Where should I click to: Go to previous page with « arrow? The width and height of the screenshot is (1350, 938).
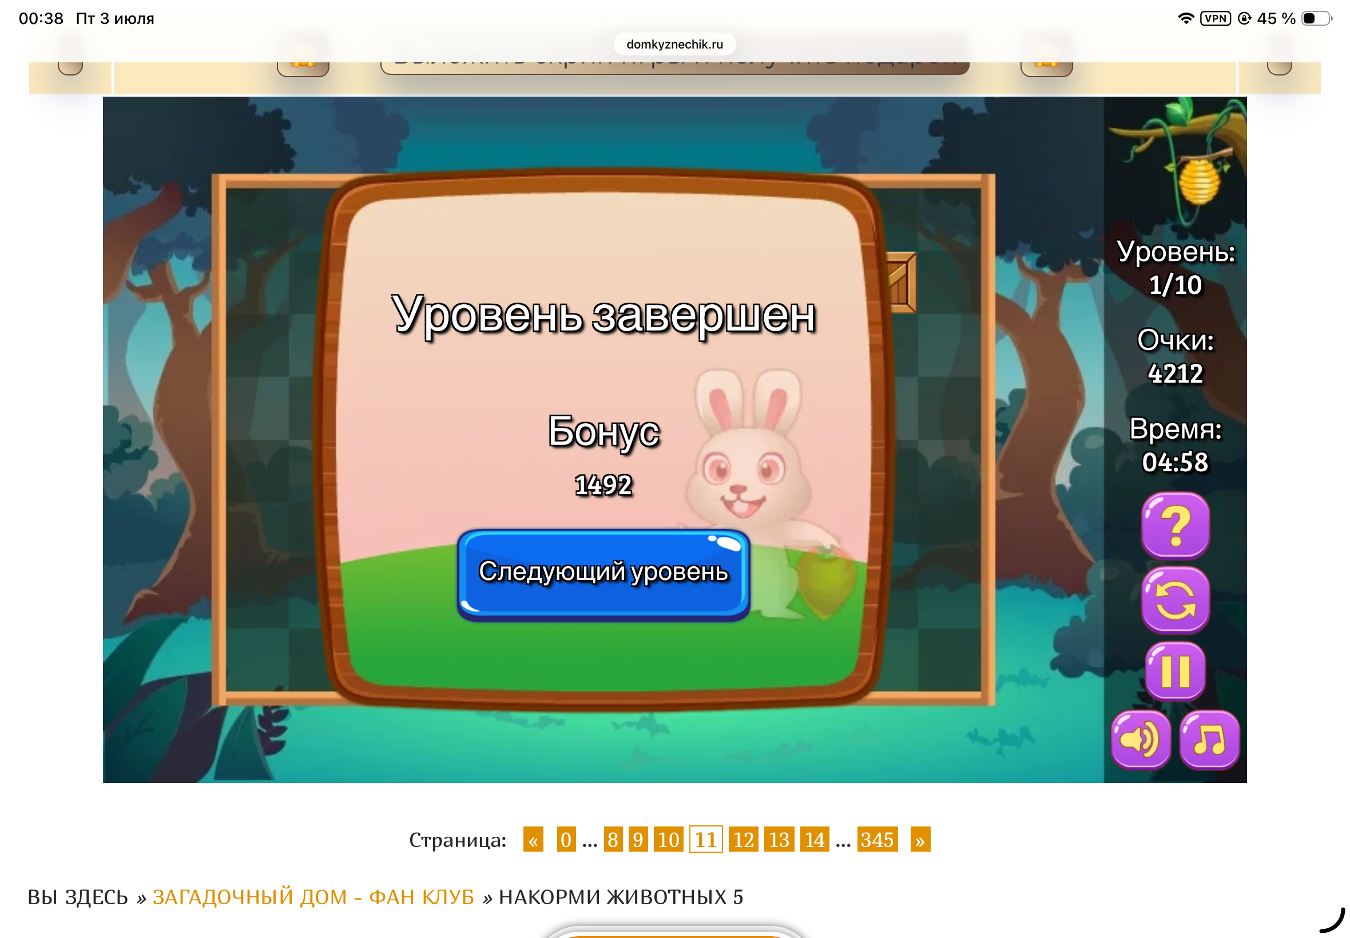[x=533, y=839]
